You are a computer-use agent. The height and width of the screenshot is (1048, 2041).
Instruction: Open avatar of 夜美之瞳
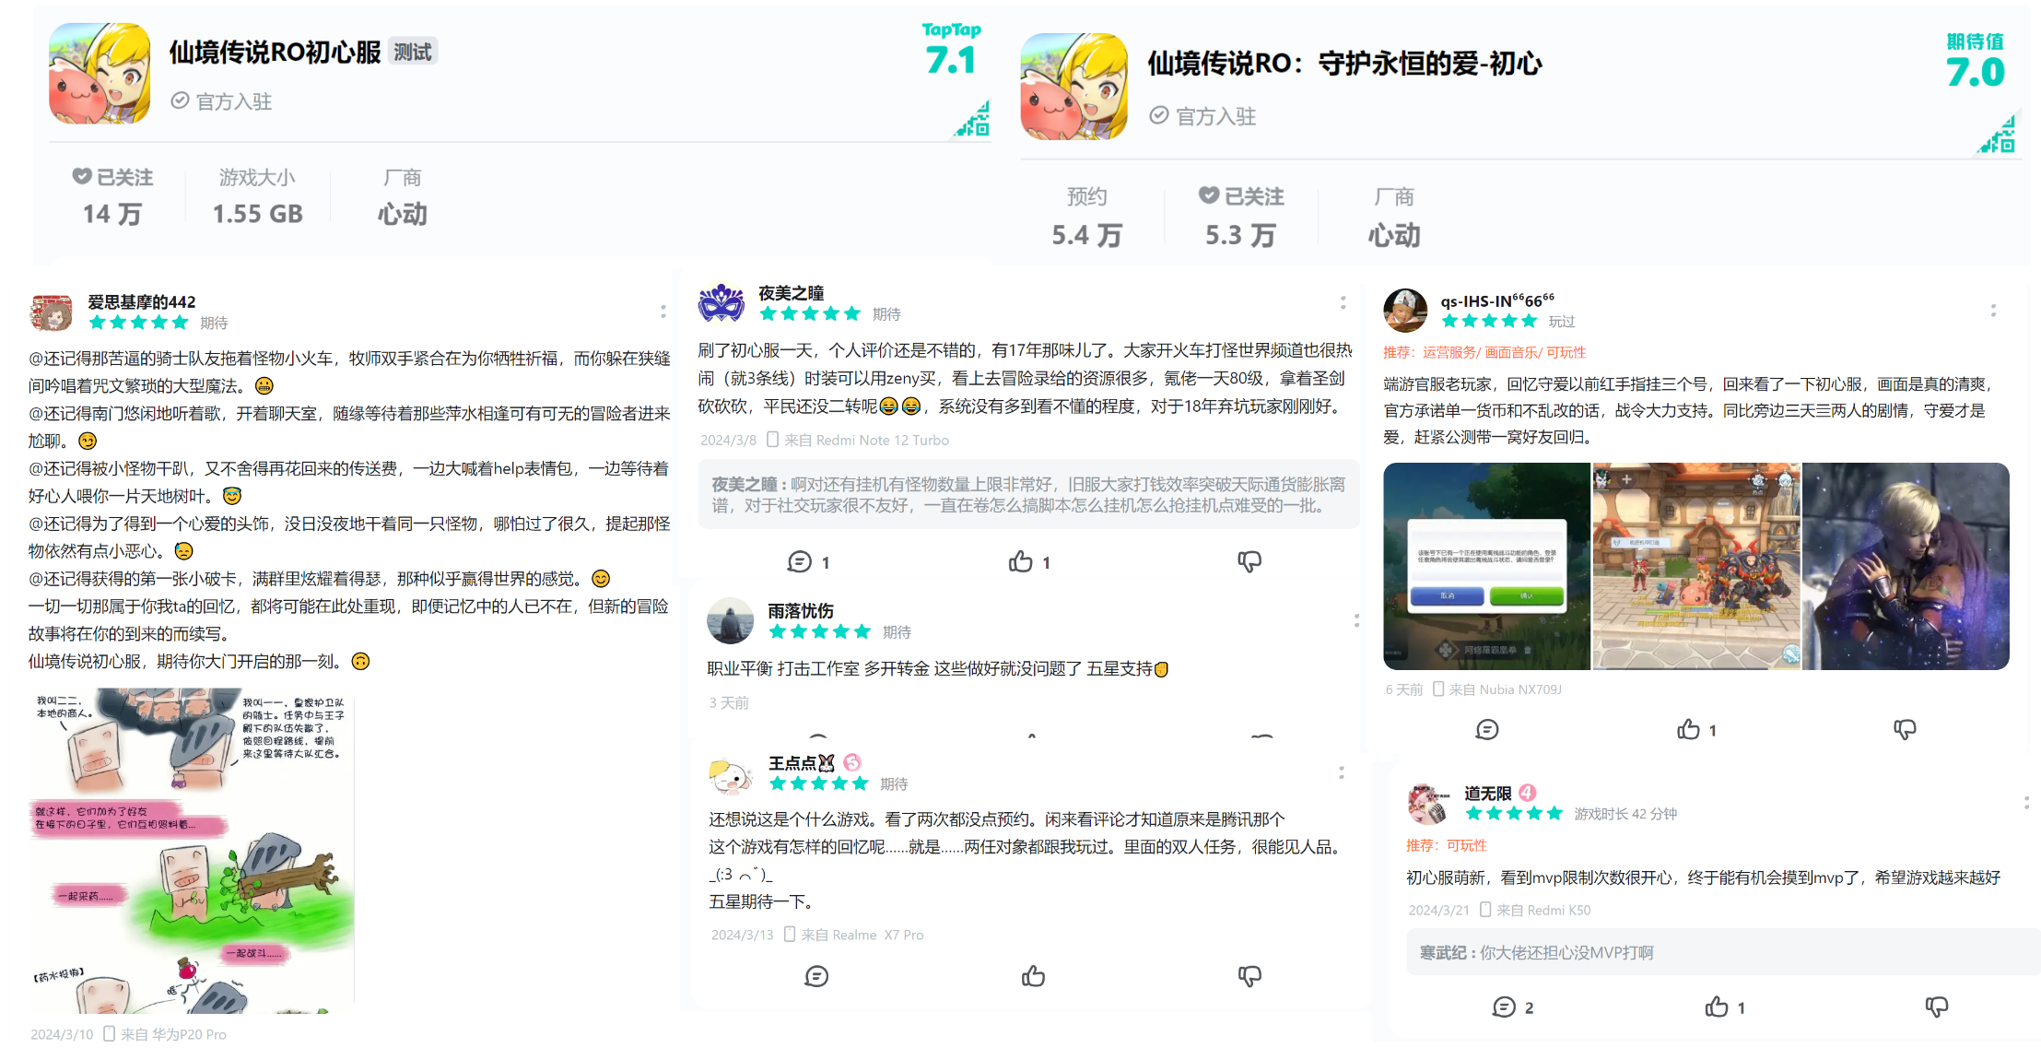pos(721,302)
